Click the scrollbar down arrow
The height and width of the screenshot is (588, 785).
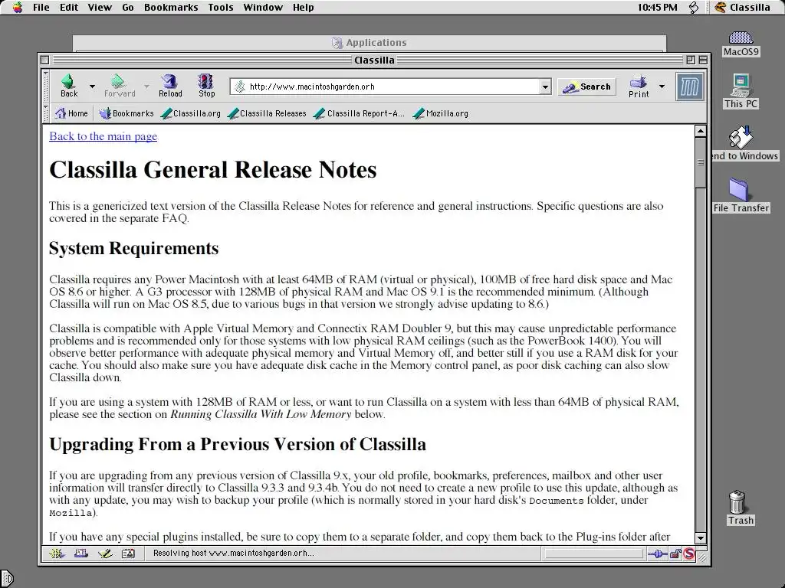(x=701, y=538)
